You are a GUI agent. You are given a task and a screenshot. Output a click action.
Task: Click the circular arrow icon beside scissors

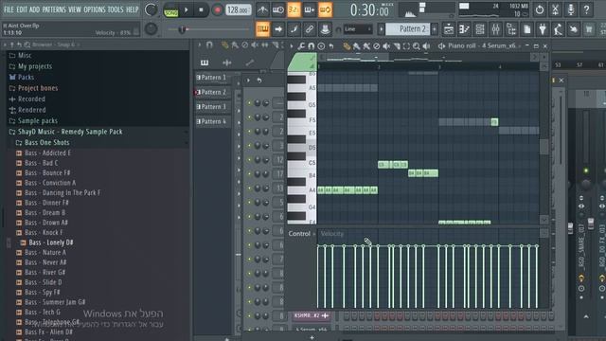540,9
